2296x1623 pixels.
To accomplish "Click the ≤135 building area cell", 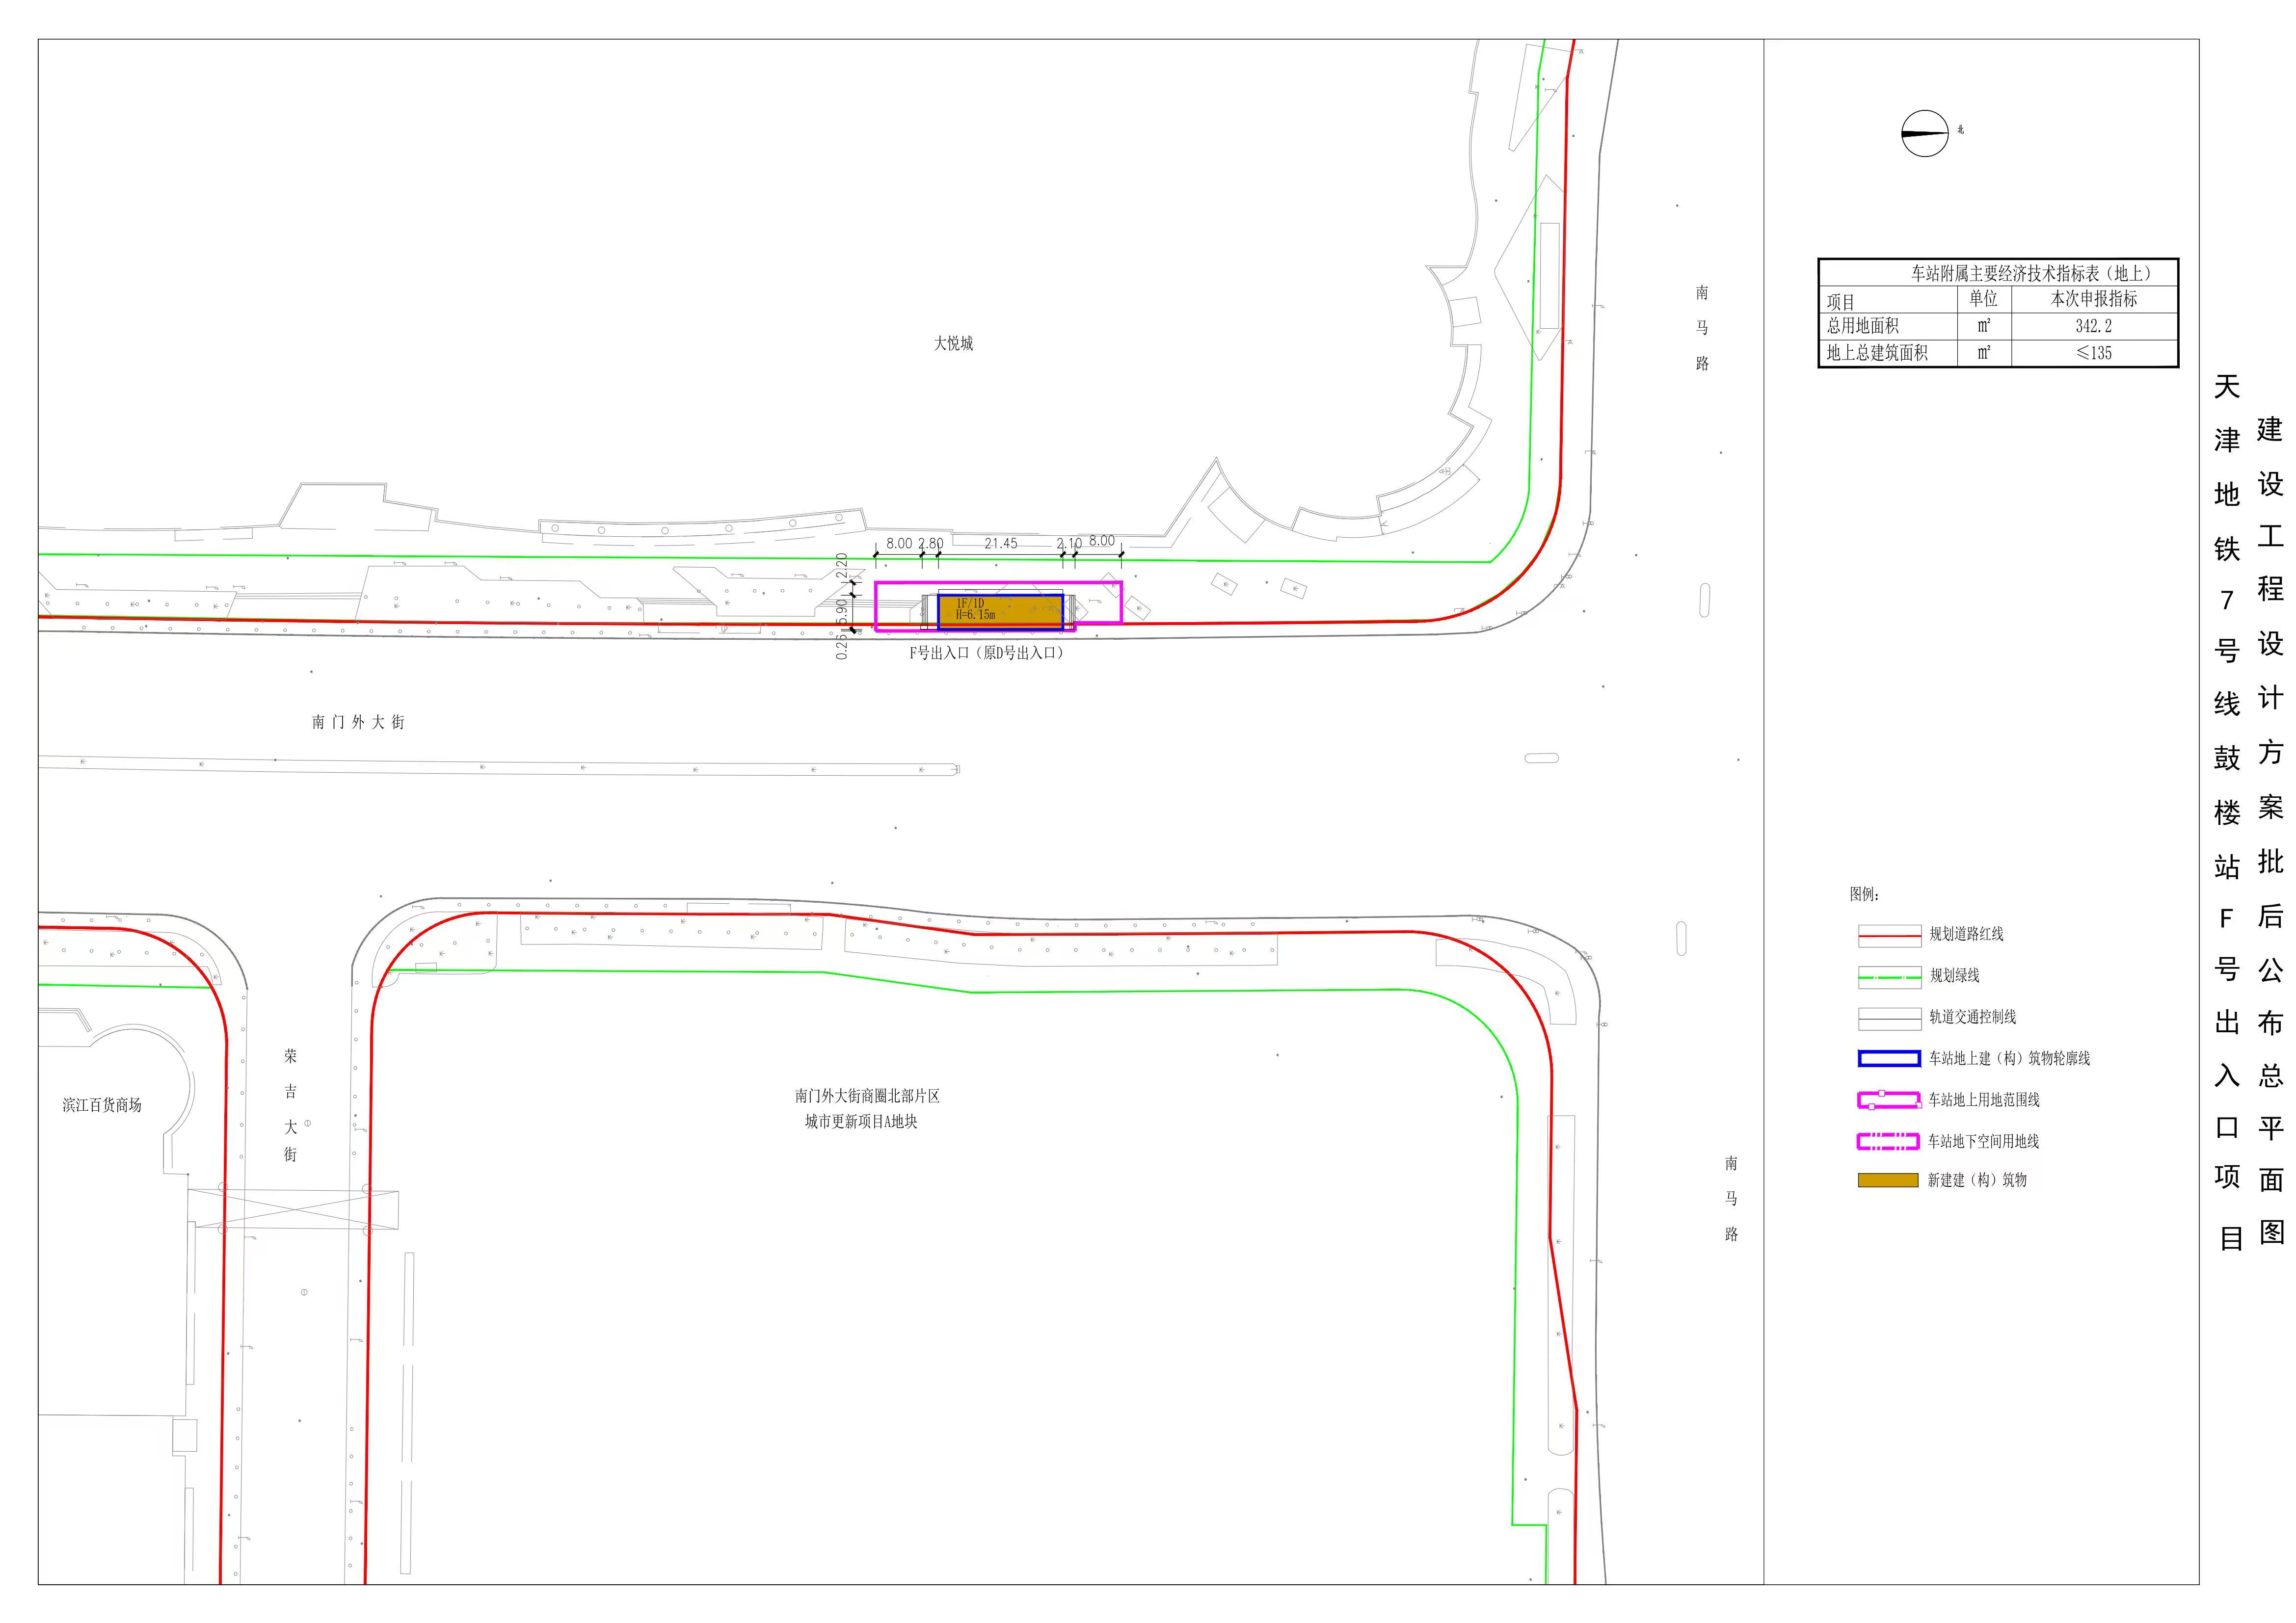I will (x=2093, y=353).
